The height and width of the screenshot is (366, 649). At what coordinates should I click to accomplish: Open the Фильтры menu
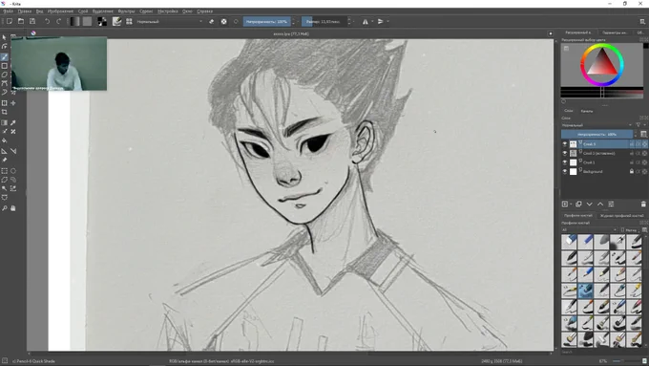pos(126,11)
